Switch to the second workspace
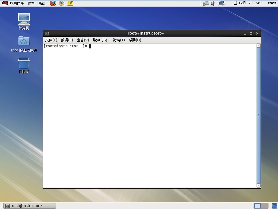Image resolution: width=278 pixels, height=209 pixels. click(x=265, y=206)
